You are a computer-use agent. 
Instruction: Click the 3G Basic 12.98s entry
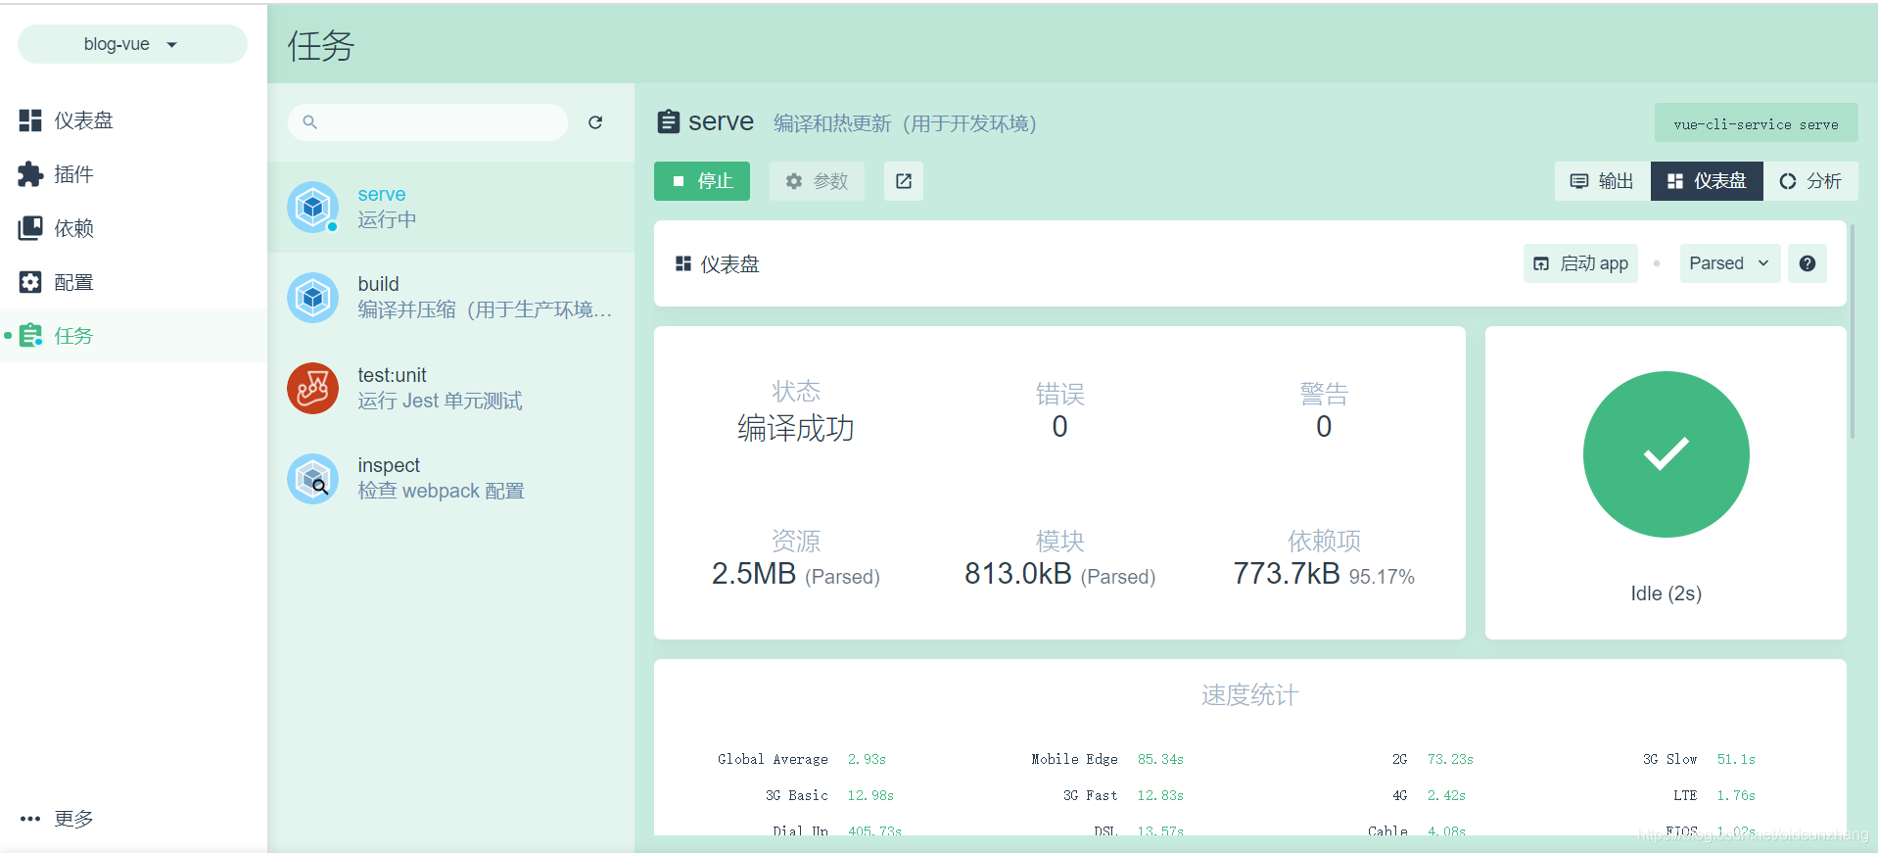click(x=829, y=795)
